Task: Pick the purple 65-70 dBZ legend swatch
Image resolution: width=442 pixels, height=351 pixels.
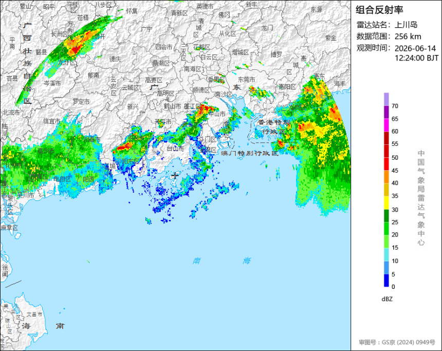Action: click(386, 112)
